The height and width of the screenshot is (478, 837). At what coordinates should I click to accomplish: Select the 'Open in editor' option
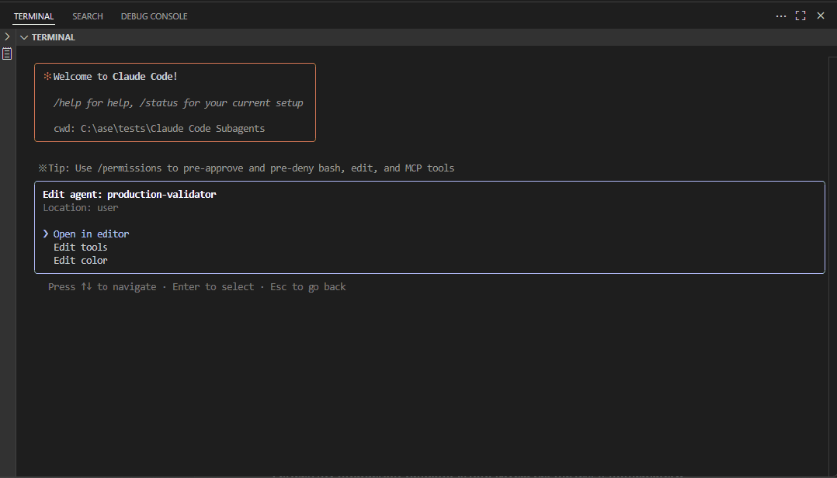pos(91,234)
